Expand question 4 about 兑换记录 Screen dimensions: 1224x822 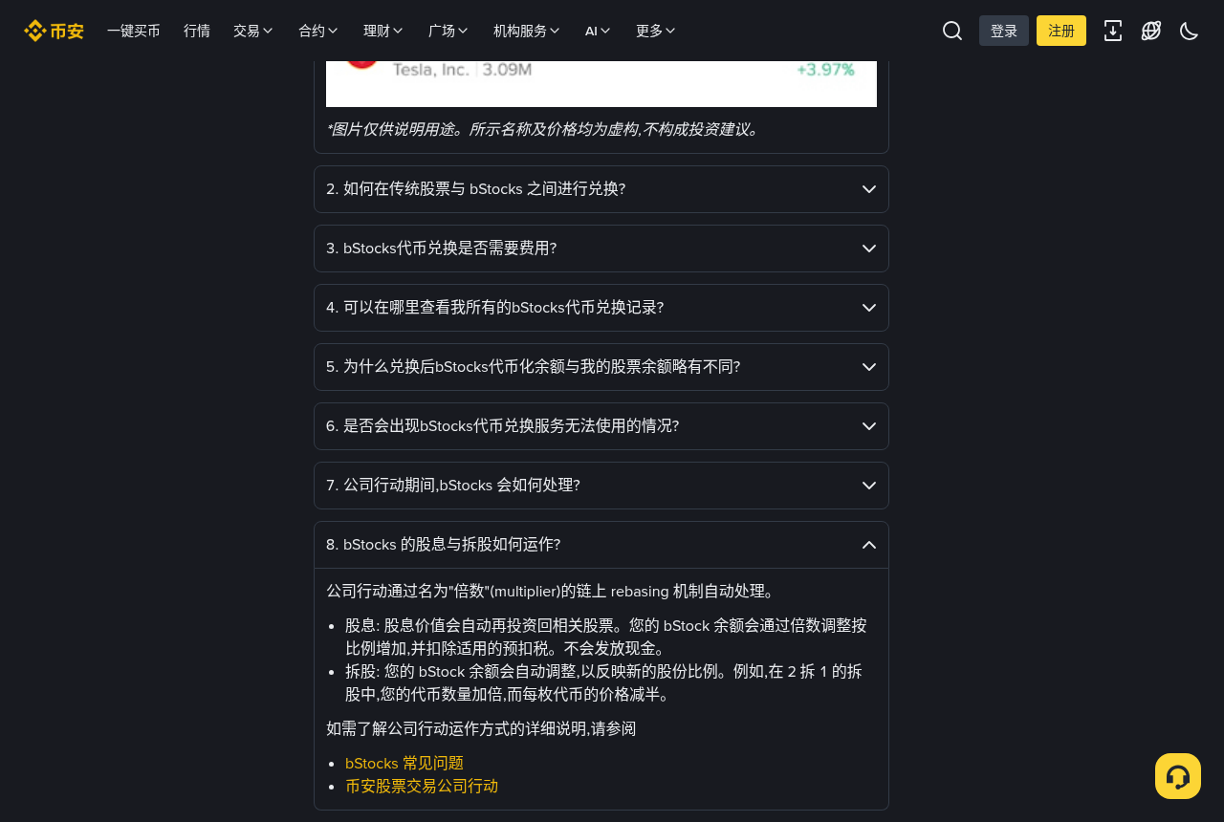[601, 308]
